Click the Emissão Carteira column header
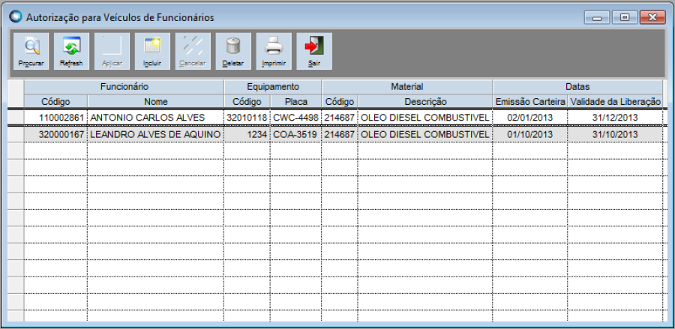Image resolution: width=675 pixels, height=329 pixels. pyautogui.click(x=530, y=101)
